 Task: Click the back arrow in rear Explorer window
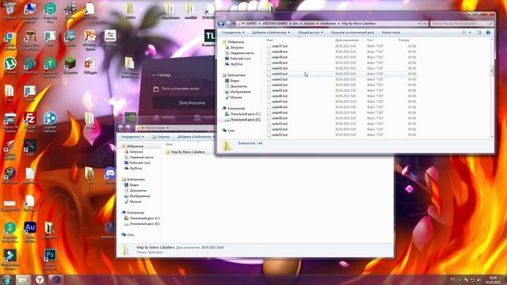[x=120, y=127]
